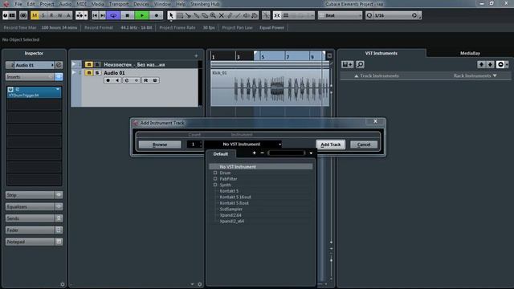This screenshot has height=289, width=514.
Task: Click the down arrow in VST Instruments
Action: pyautogui.click(x=490, y=64)
